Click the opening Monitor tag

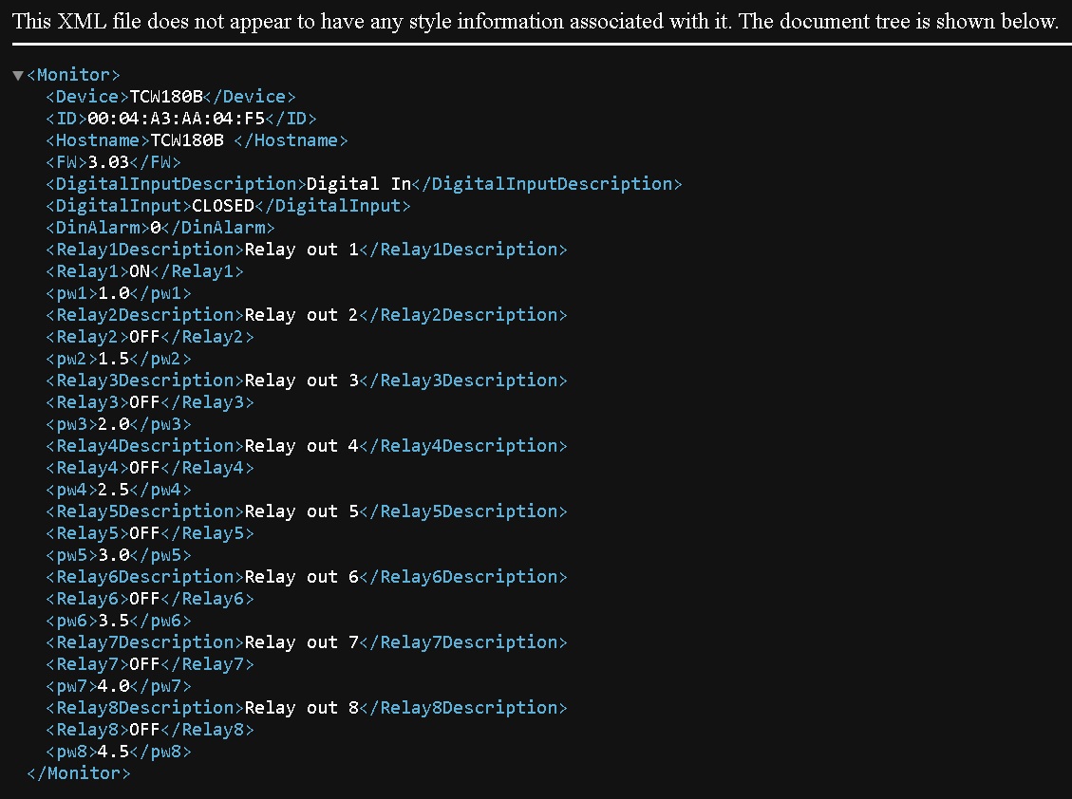click(x=74, y=75)
